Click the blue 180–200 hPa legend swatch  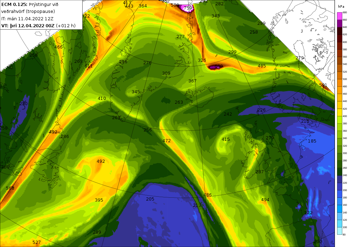tap(339, 194)
